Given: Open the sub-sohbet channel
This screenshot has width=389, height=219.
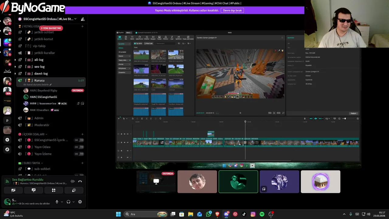Looking at the screenshot, I should [x=51, y=169].
